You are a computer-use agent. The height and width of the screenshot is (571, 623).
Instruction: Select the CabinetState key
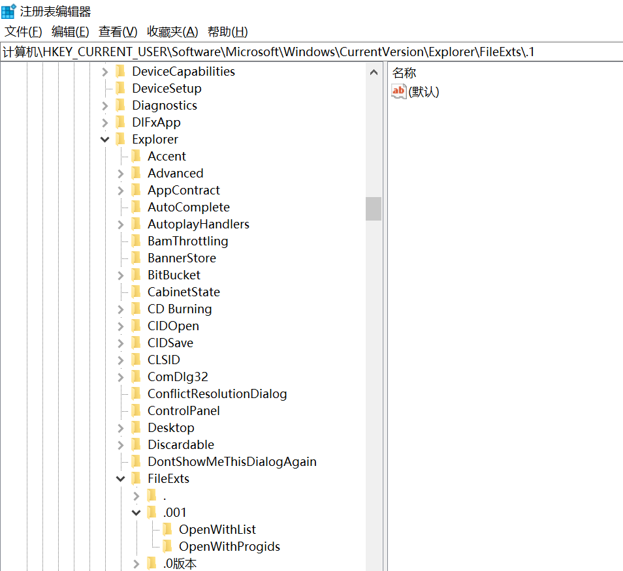[184, 292]
